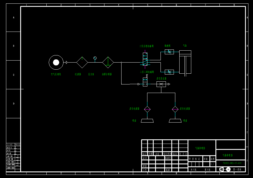Screen dimensions: 253x178
Task: Click the 工艺 cell in title block
Action: 145,170
